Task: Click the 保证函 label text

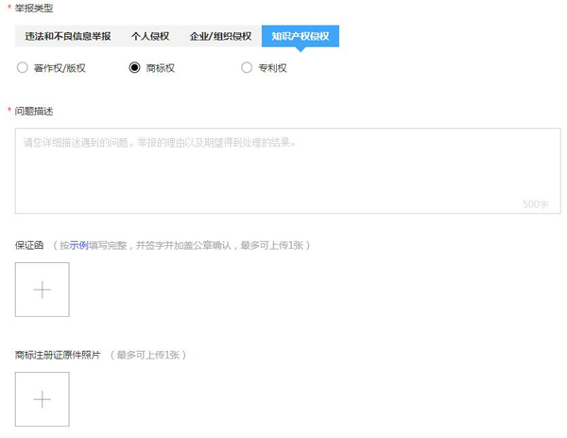Action: coord(29,245)
